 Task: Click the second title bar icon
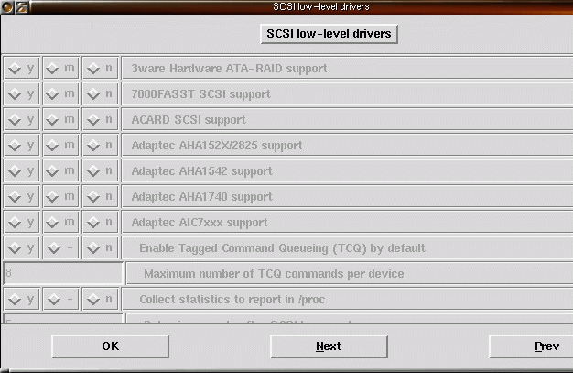coord(22,6)
